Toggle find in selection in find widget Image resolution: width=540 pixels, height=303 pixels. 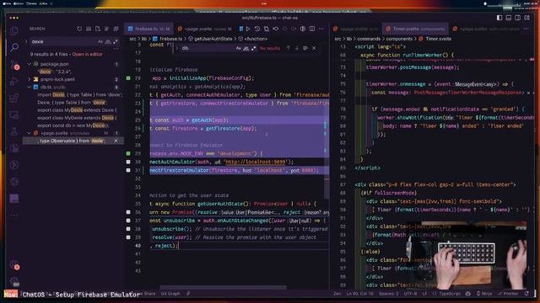click(305, 49)
